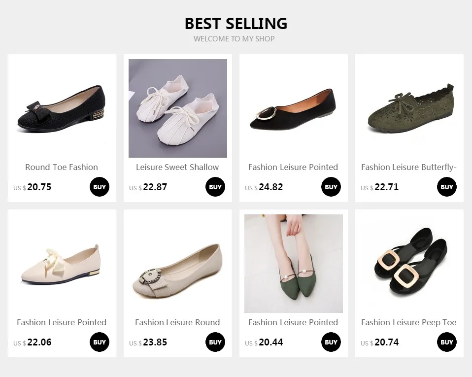Image resolution: width=472 pixels, height=377 pixels.
Task: Open the beige satin bow flat image
Action: pyautogui.click(x=62, y=264)
